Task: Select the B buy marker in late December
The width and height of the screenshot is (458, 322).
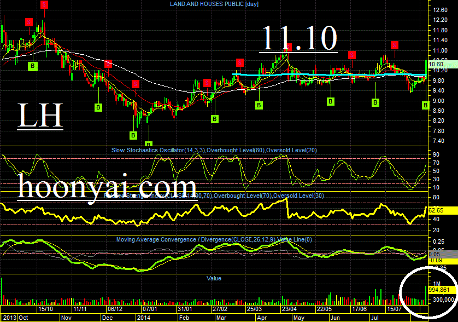Action: pyautogui.click(x=133, y=135)
